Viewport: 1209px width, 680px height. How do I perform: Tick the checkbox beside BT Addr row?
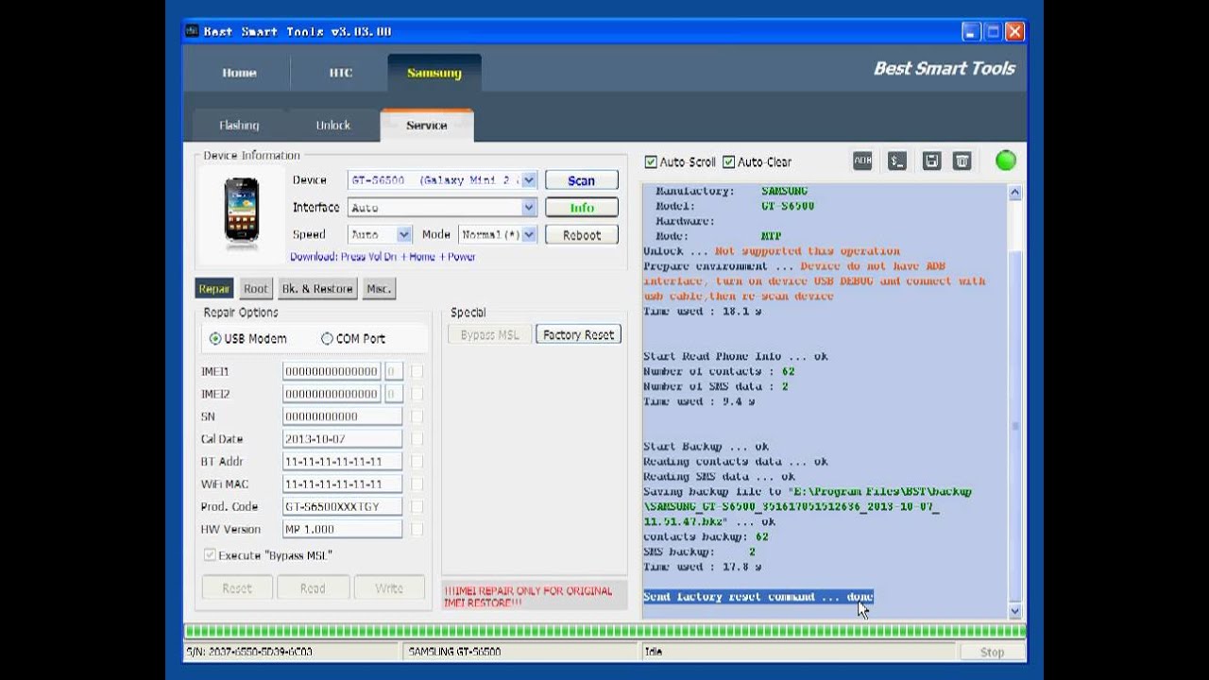pos(417,462)
